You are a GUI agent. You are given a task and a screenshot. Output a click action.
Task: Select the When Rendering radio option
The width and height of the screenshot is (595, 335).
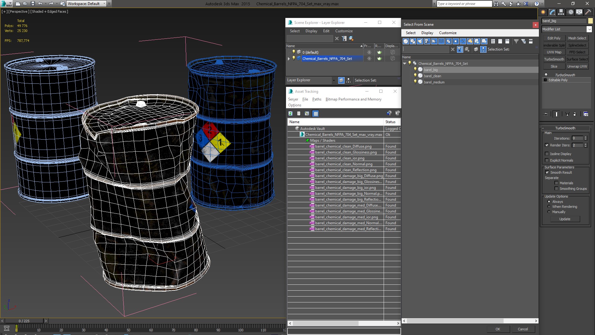[x=549, y=207]
